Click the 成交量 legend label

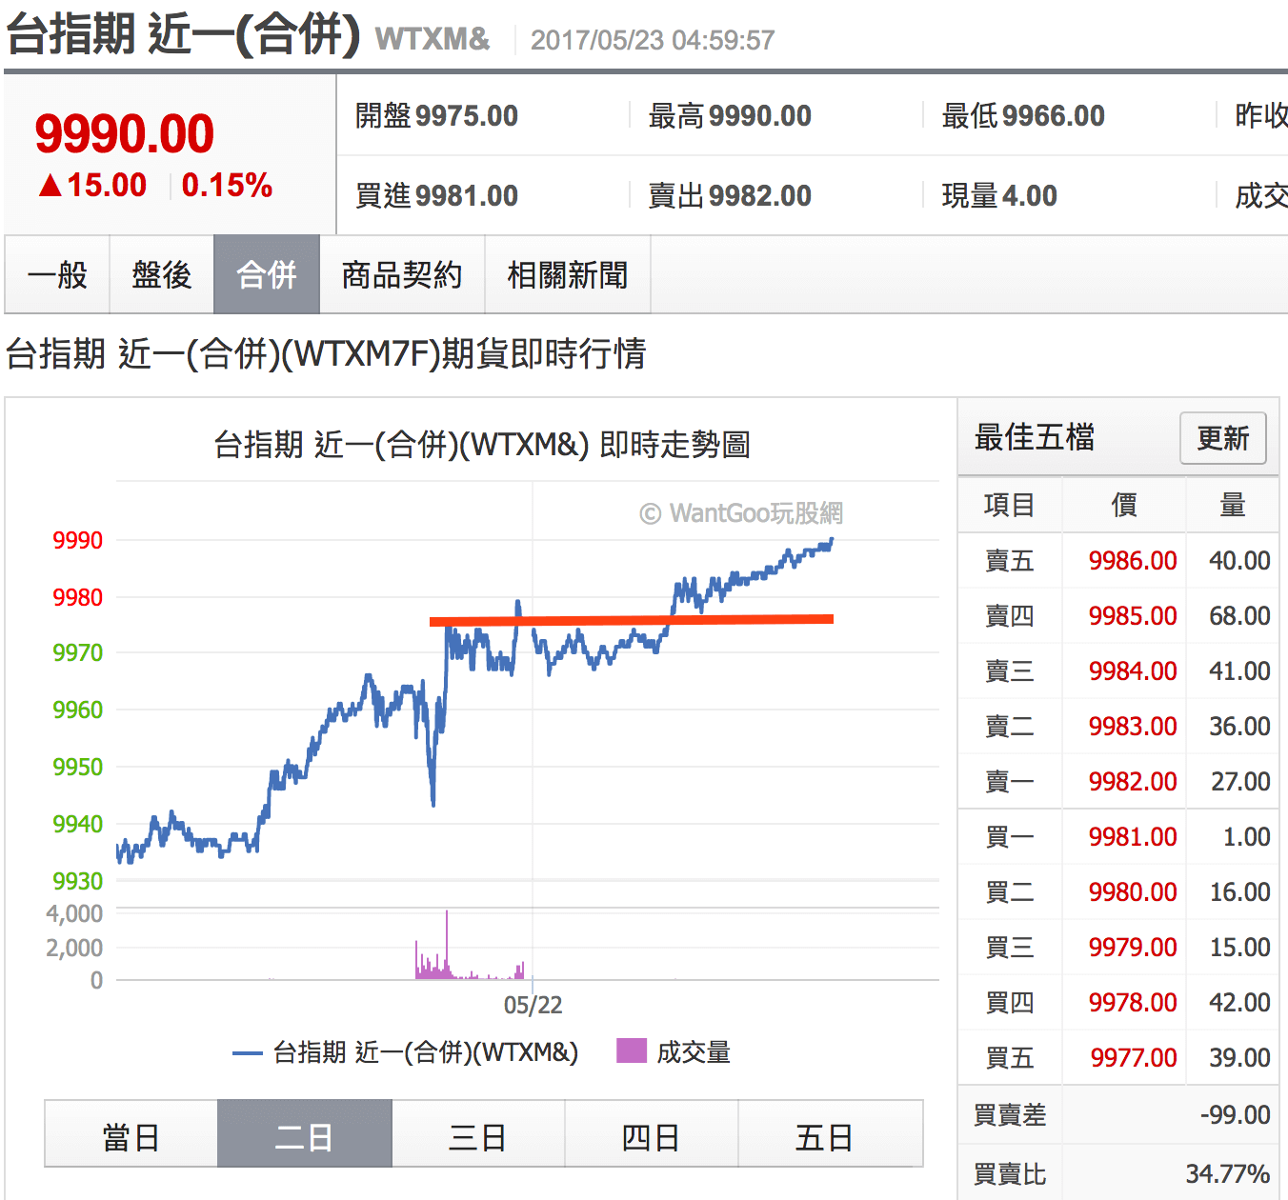694,1052
